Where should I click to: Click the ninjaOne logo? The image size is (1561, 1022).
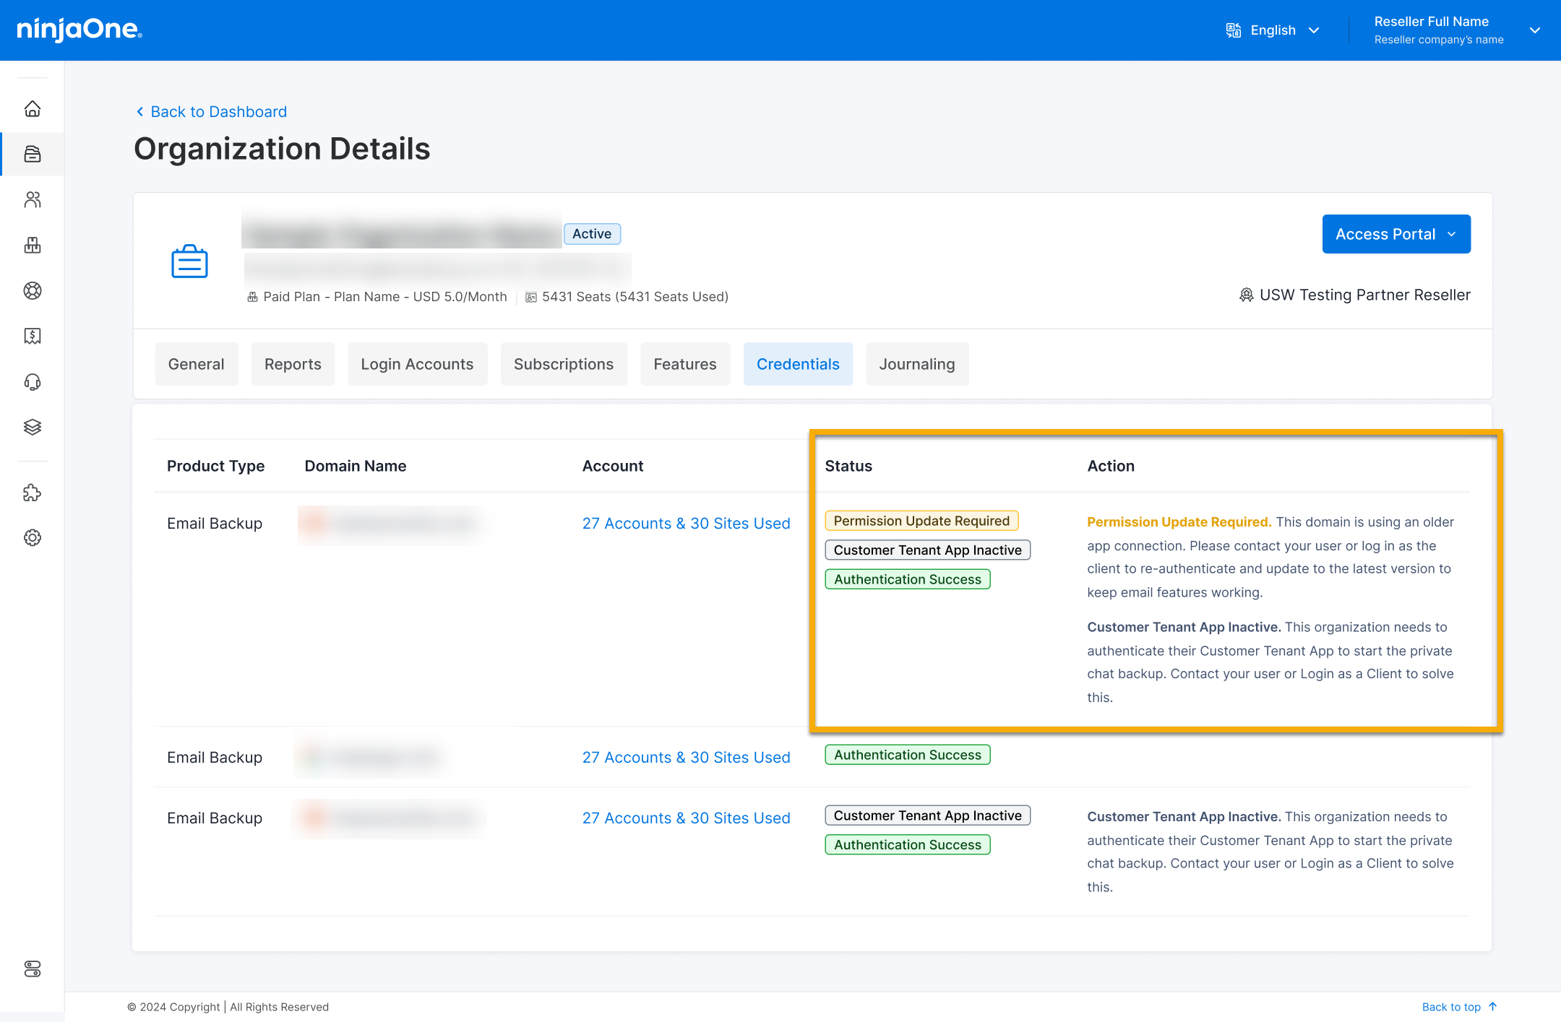(79, 30)
